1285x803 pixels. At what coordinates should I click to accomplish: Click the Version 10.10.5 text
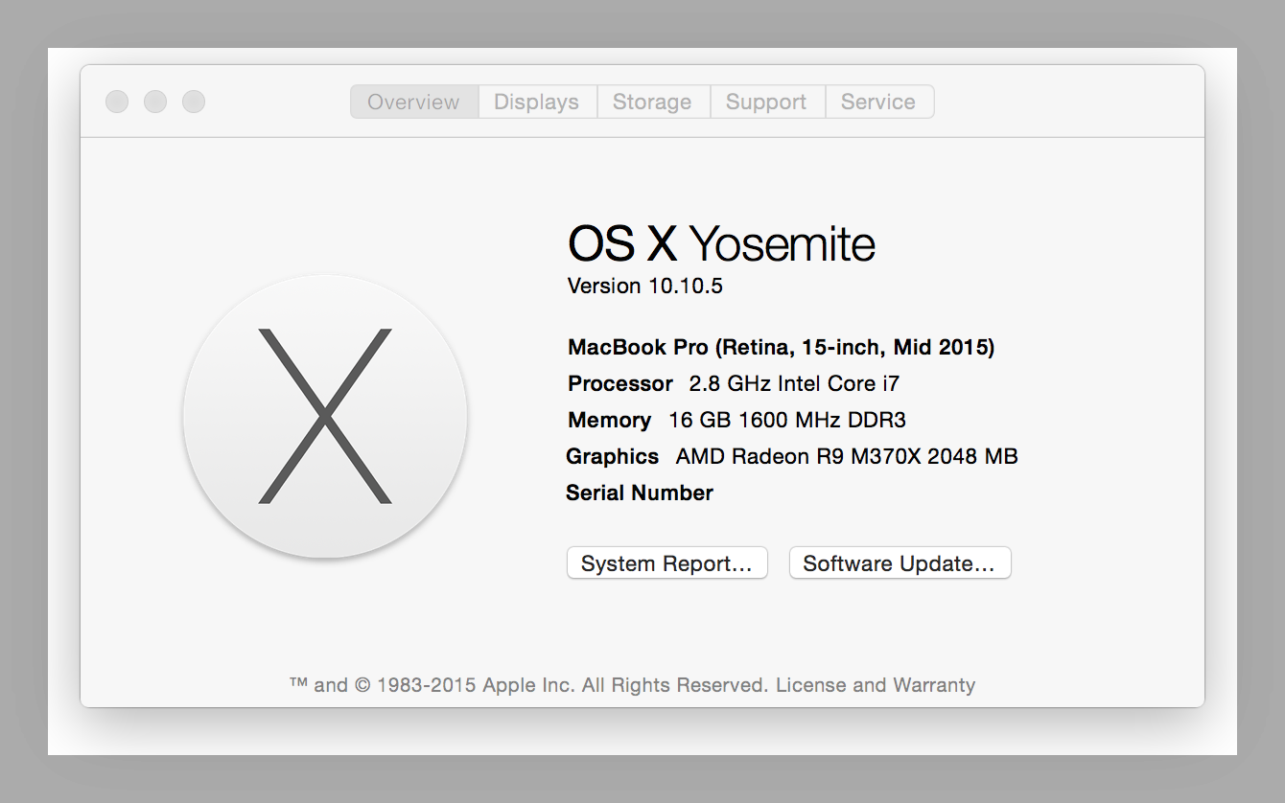(x=645, y=286)
